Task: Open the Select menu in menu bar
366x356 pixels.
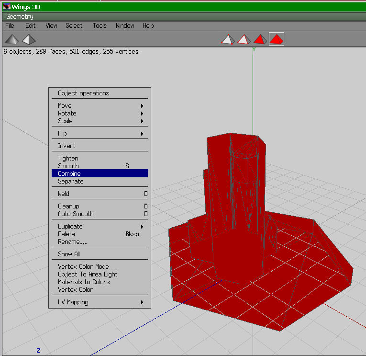Action: point(74,26)
